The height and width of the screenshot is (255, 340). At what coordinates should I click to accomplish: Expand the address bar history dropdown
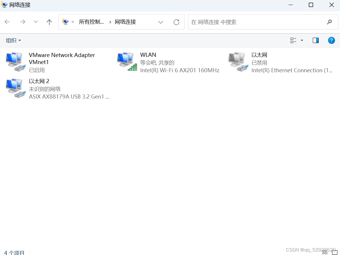[x=161, y=22]
